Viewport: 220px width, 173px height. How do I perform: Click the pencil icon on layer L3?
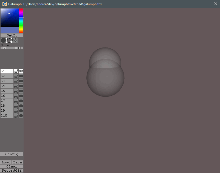pyautogui.click(x=16, y=81)
